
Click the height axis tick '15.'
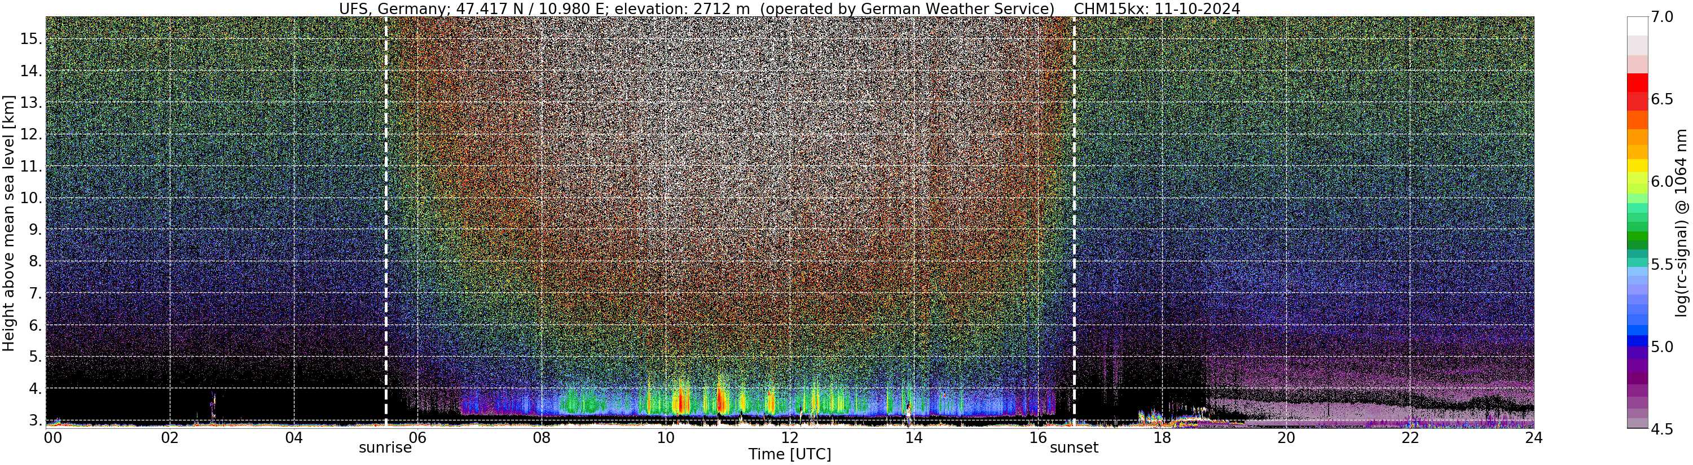click(x=31, y=39)
